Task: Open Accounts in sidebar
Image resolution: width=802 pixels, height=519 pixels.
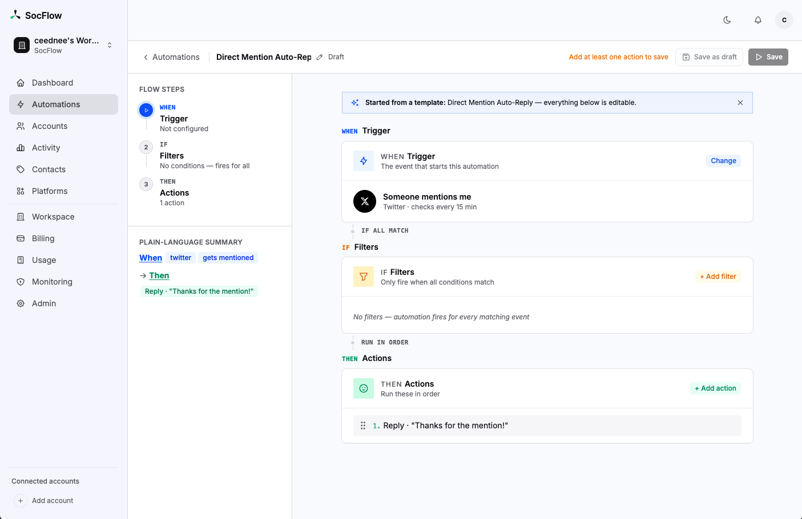Action: point(63,126)
